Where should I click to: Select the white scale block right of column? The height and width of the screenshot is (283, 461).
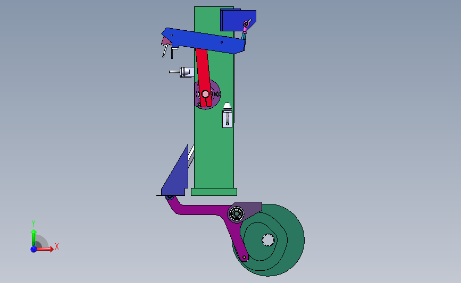point(227,119)
